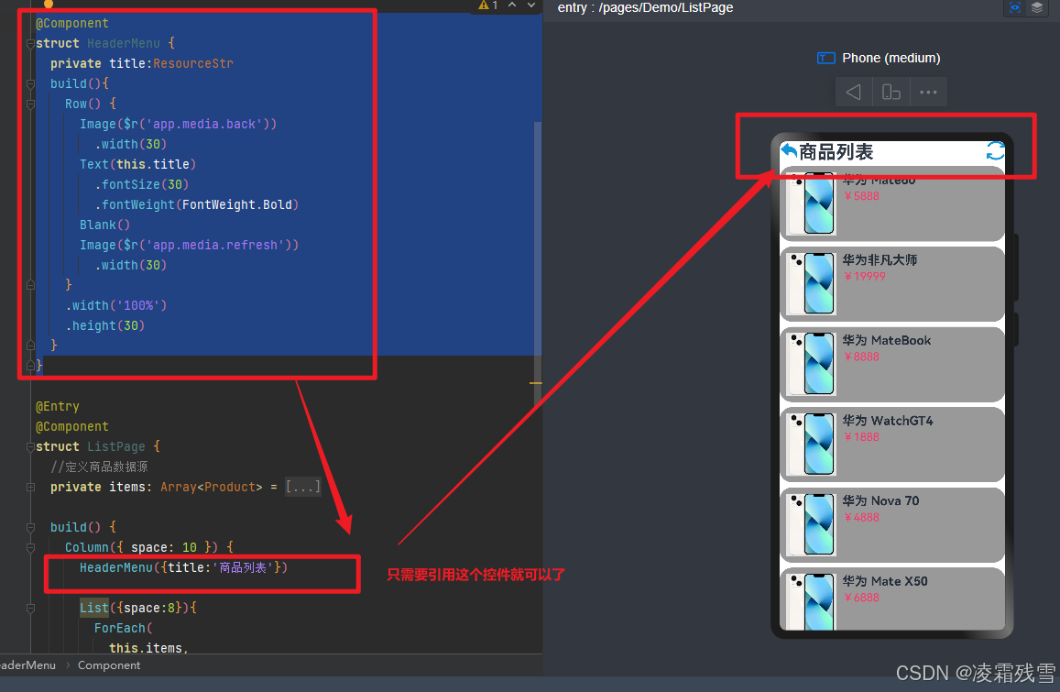Collapse the List block fold marker

[x=30, y=608]
